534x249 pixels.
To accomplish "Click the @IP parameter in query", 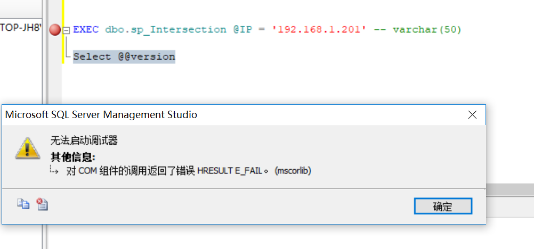I will click(242, 30).
